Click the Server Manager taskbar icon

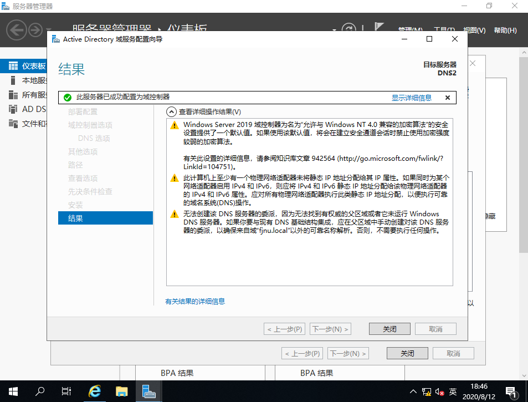click(148, 391)
